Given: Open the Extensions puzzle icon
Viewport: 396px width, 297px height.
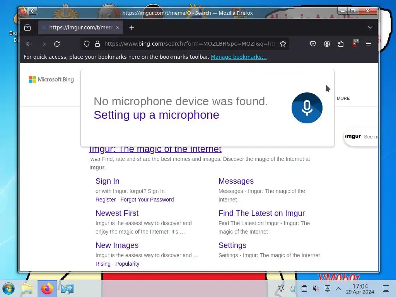Looking at the screenshot, I should (341, 44).
